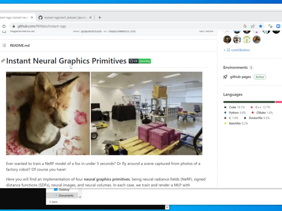Click the languages percentage bar
282x211 pixels.
(x=252, y=102)
